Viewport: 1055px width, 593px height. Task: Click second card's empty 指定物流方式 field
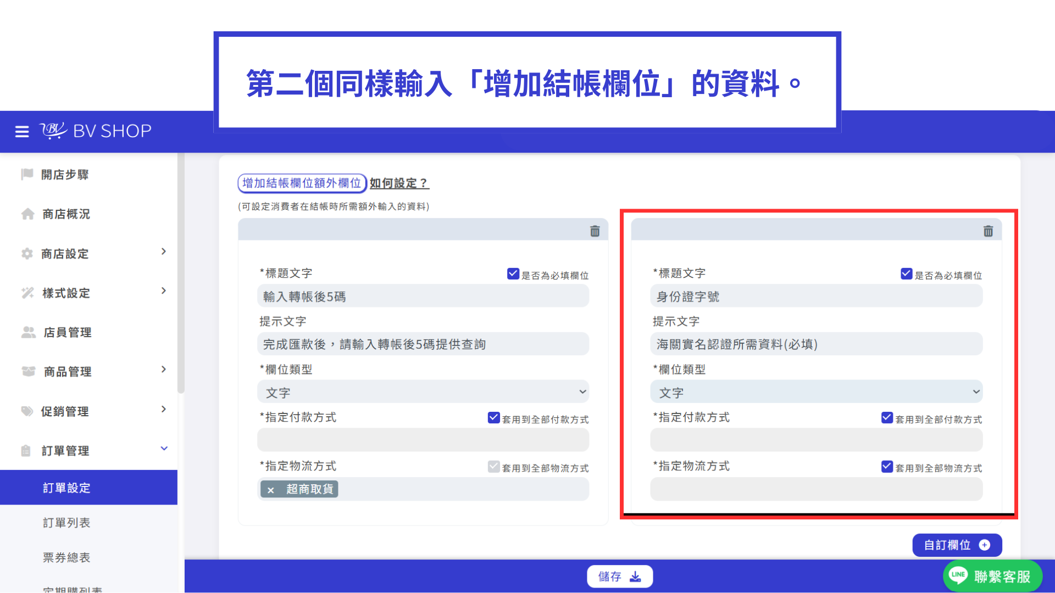(817, 489)
